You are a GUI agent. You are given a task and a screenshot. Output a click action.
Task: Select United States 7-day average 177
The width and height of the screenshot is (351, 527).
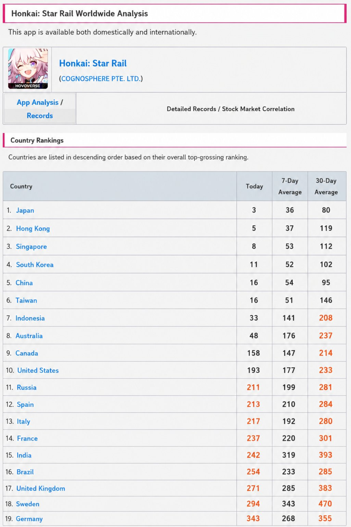(289, 370)
